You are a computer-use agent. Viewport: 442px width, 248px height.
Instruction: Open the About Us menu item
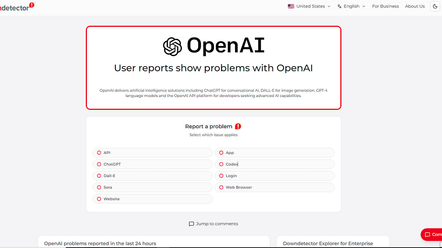(x=415, y=6)
